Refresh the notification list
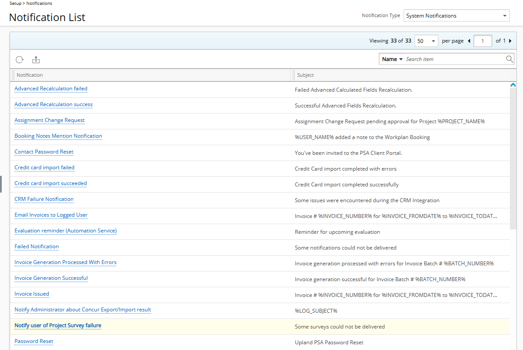 [20, 60]
